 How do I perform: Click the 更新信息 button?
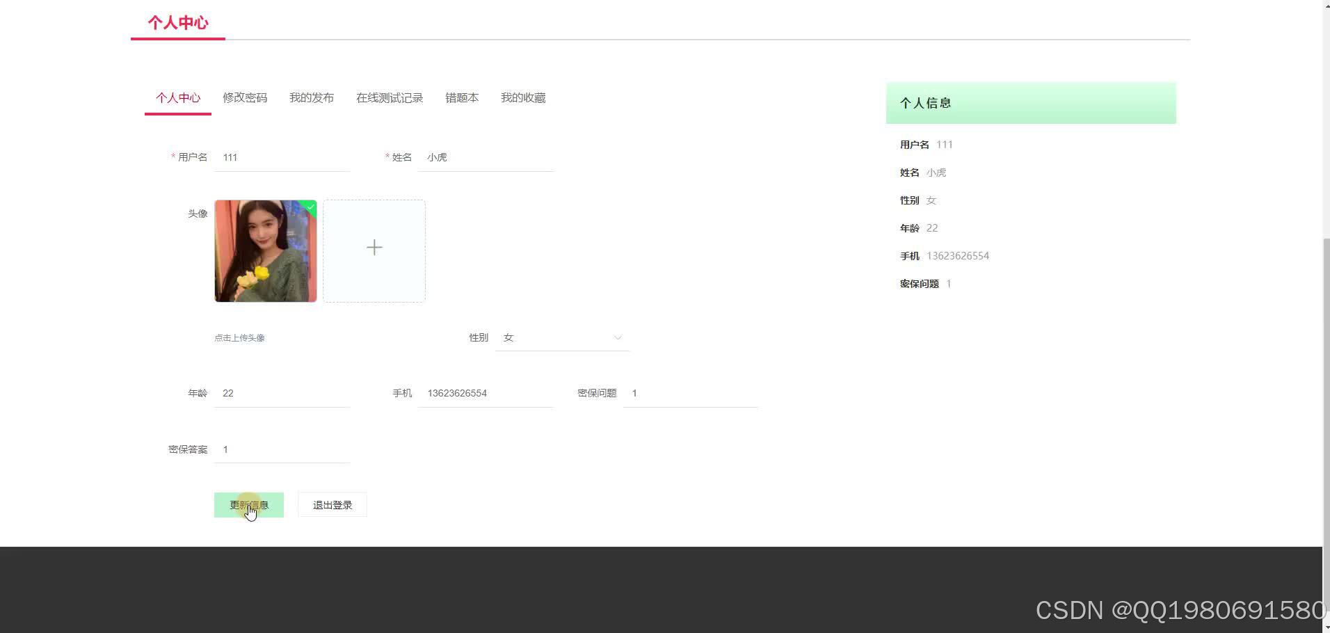(249, 504)
